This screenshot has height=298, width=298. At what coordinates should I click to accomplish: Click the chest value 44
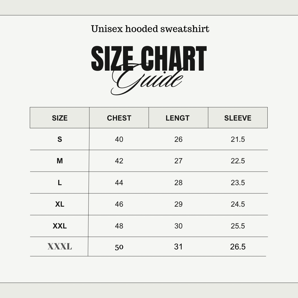(119, 183)
